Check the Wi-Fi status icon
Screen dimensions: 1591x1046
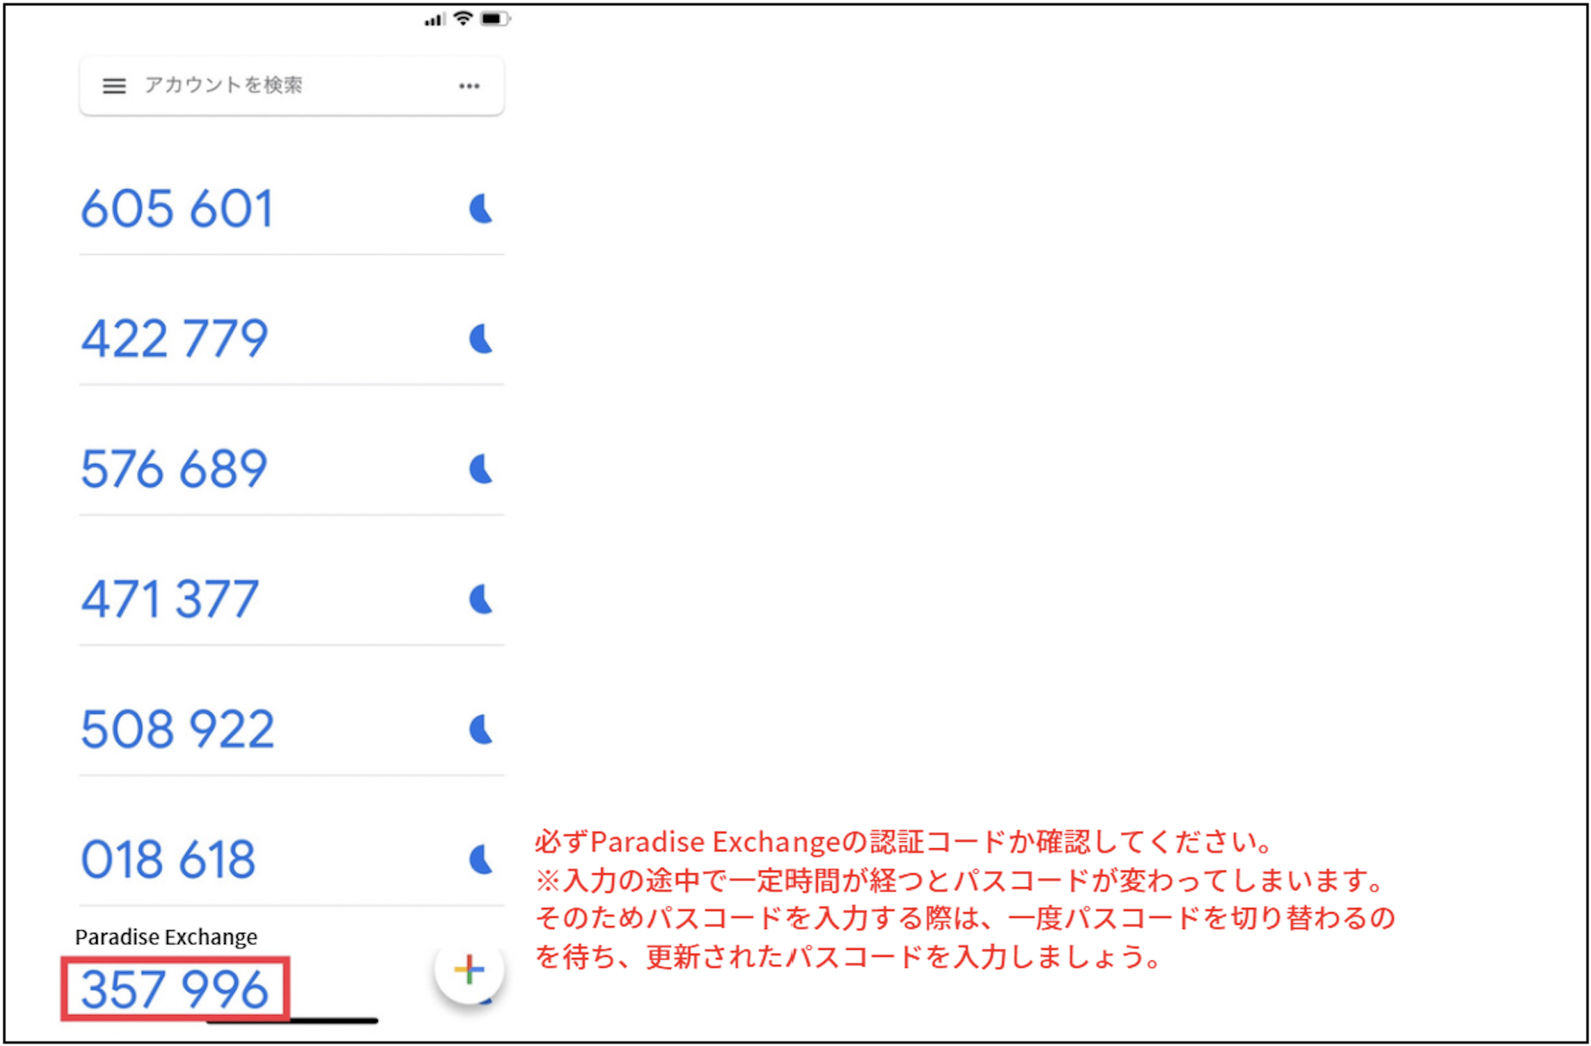click(x=463, y=18)
